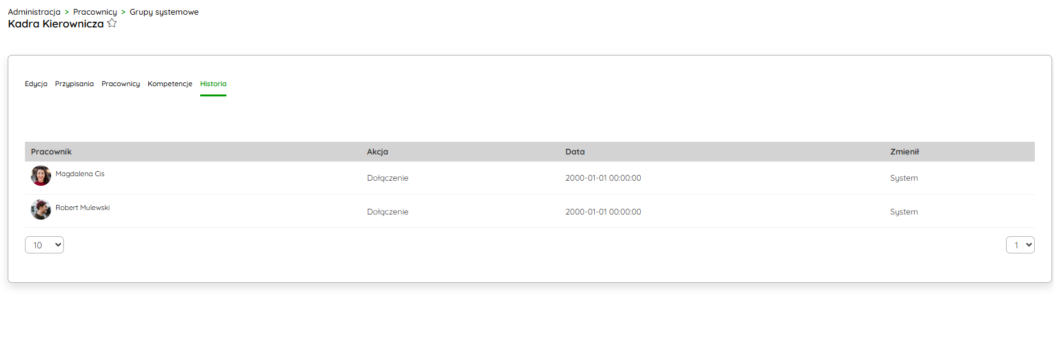Open the rows-per-page dropdown showing 10

(44, 245)
